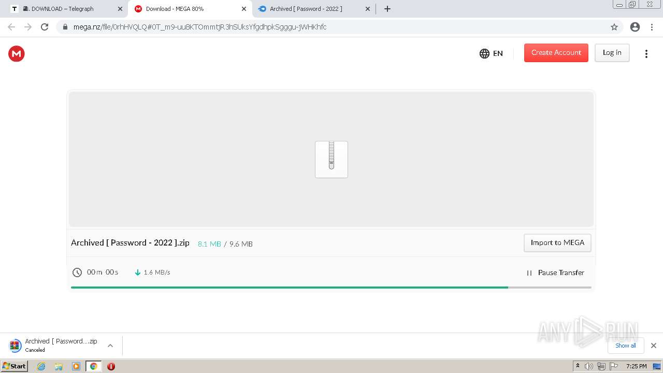Click the zip file thumbnail icon
Image resolution: width=663 pixels, height=373 pixels.
pyautogui.click(x=331, y=160)
